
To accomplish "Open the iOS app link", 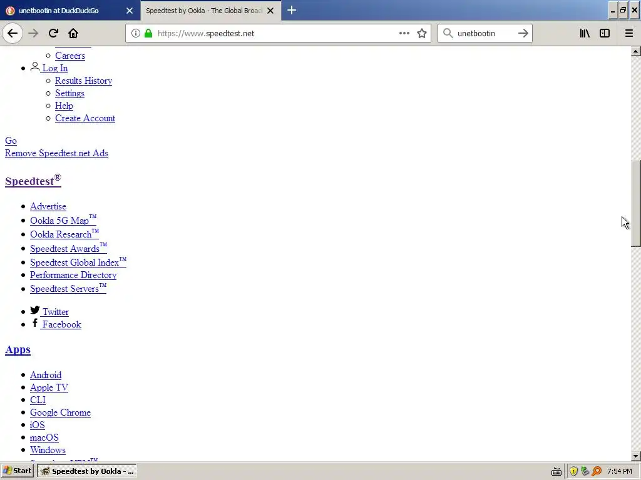I will tap(37, 425).
